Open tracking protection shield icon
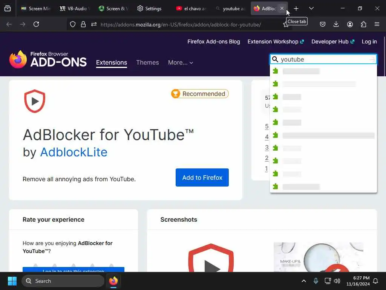386x290 pixels. pos(73,24)
